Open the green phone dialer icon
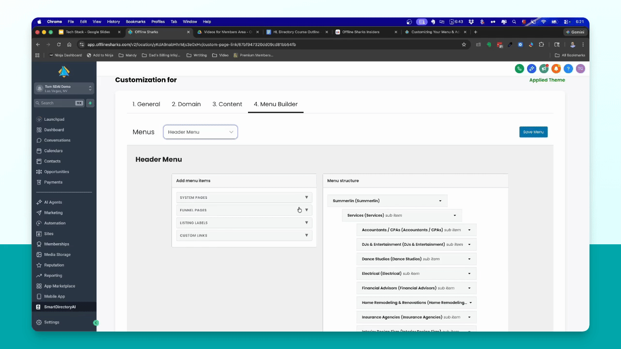Image resolution: width=621 pixels, height=349 pixels. click(x=519, y=69)
